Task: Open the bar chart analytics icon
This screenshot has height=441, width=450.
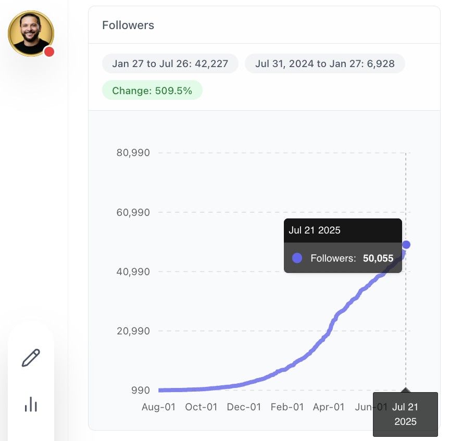Action: pos(31,404)
